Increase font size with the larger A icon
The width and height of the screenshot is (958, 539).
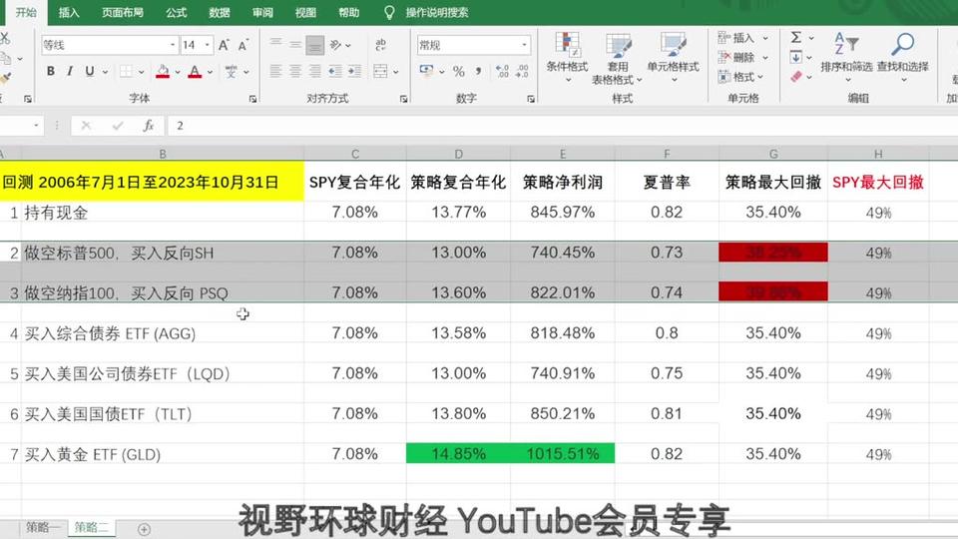(224, 45)
